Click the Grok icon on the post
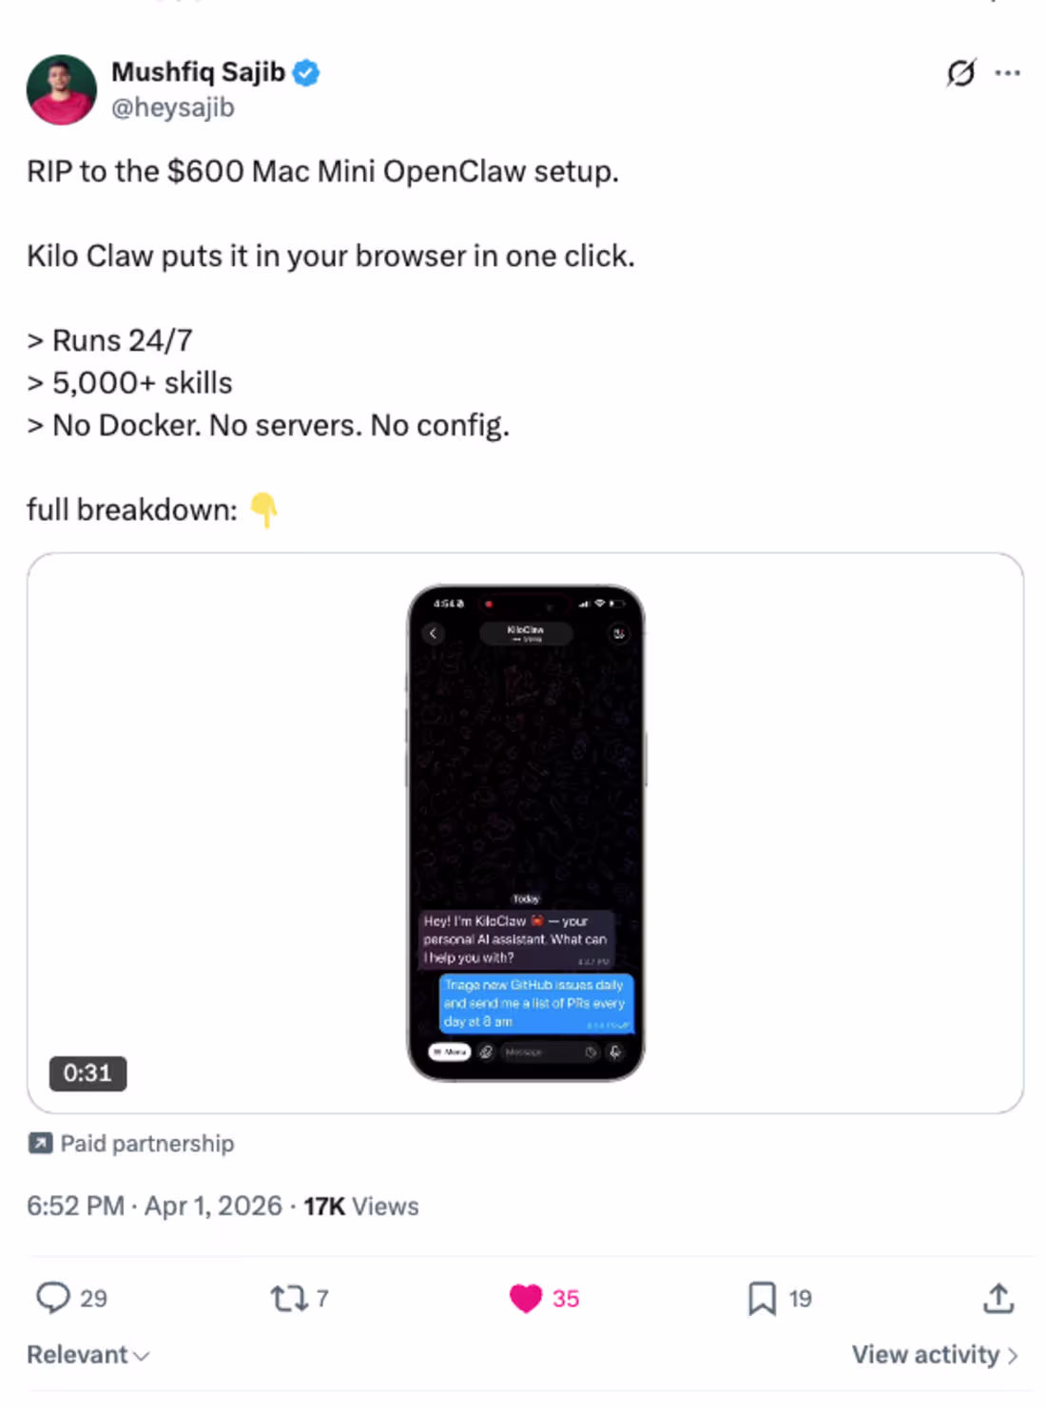The width and height of the screenshot is (1046, 1409). click(960, 73)
